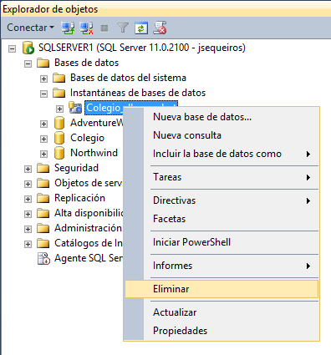This screenshot has height=355, width=331.
Task: Select the Replicación label
Action: (x=79, y=198)
